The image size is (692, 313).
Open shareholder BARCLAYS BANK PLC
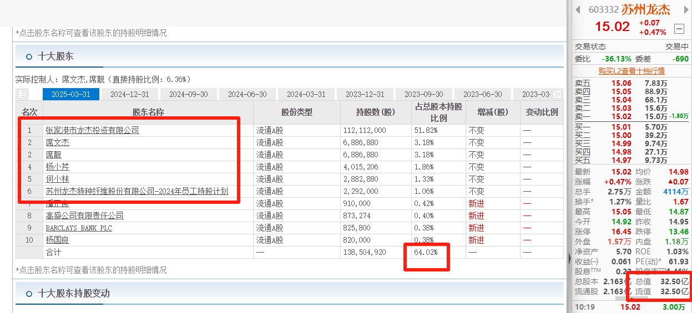click(79, 228)
